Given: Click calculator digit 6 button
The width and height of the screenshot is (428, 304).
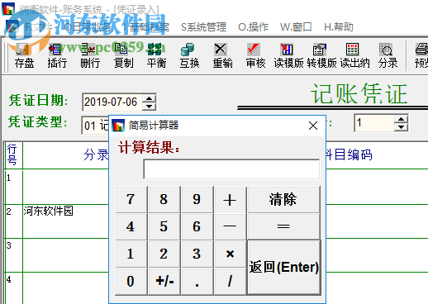Looking at the screenshot, I should pyautogui.click(x=197, y=226).
